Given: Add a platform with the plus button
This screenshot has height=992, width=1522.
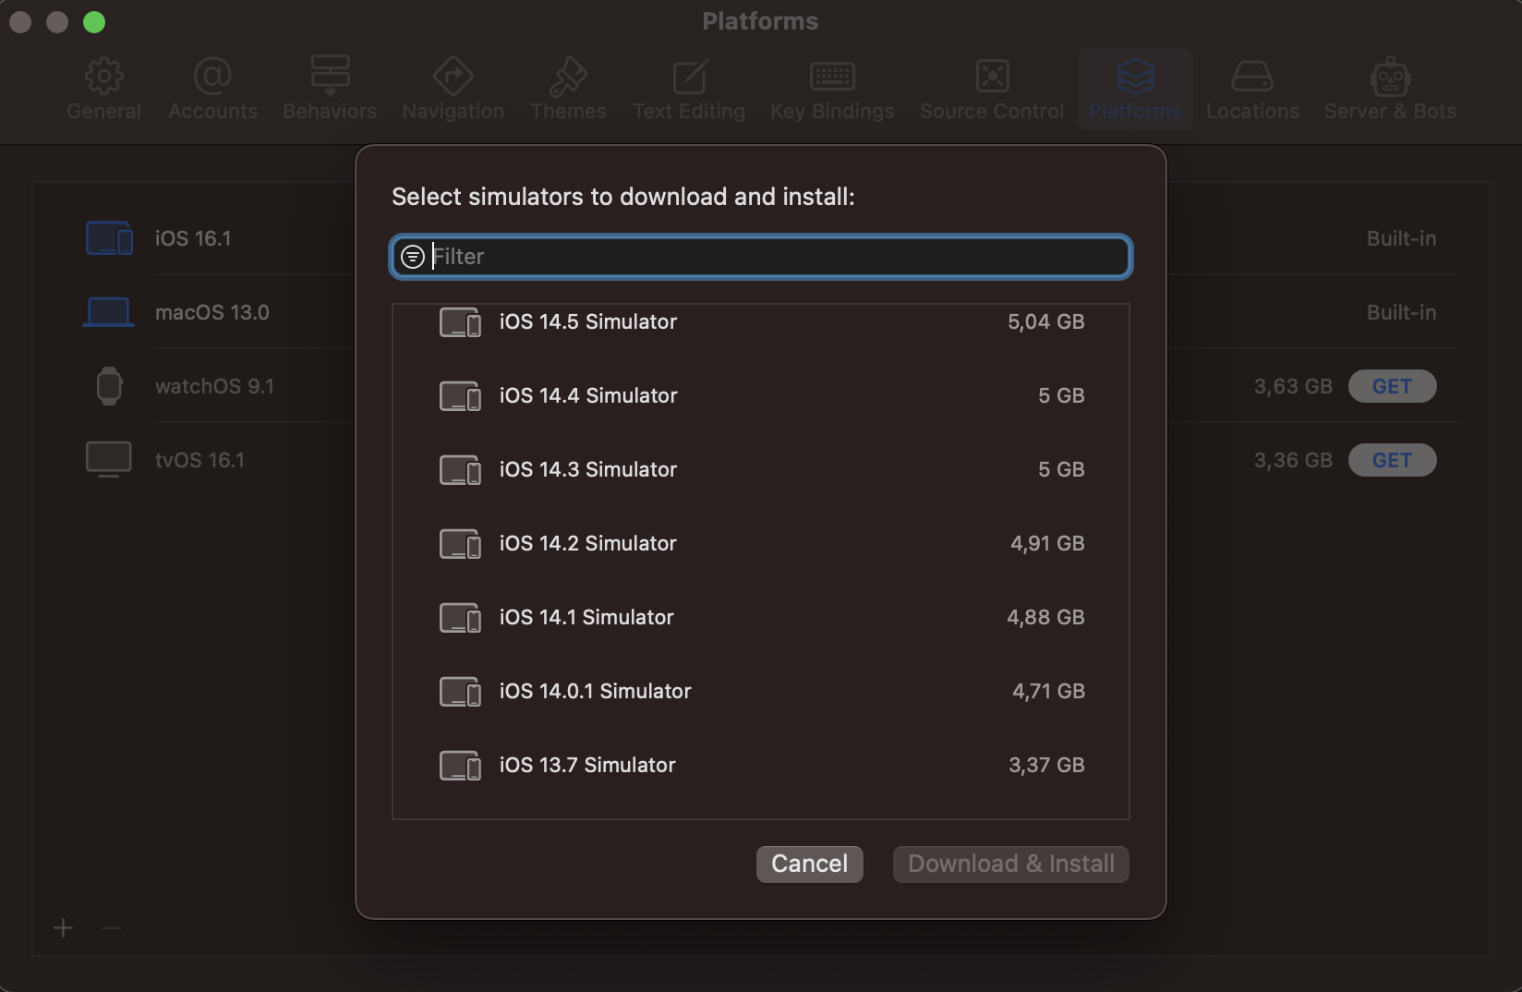Looking at the screenshot, I should pyautogui.click(x=63, y=927).
